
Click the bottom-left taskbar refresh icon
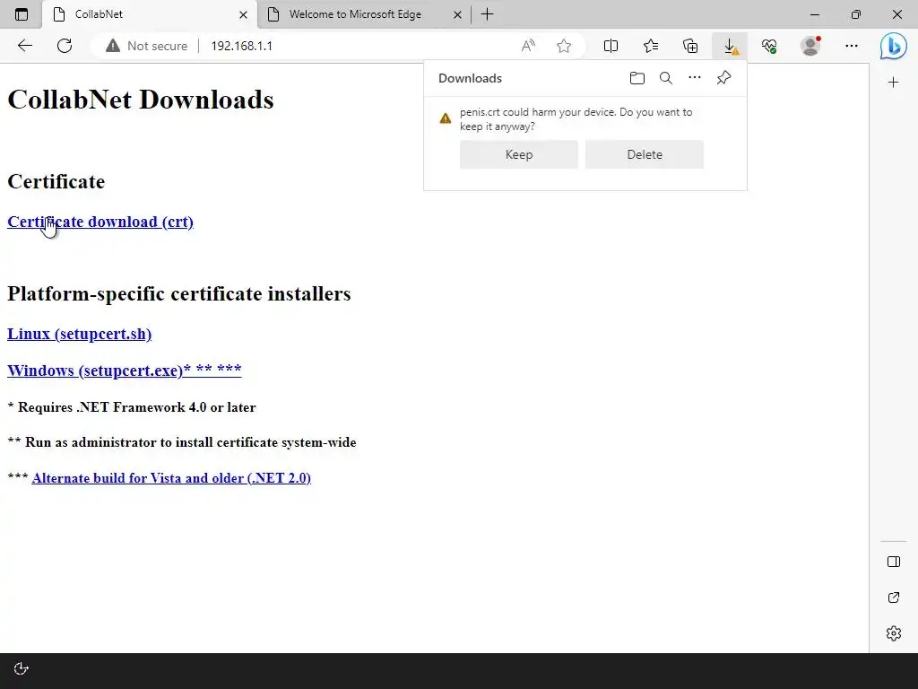(x=22, y=669)
